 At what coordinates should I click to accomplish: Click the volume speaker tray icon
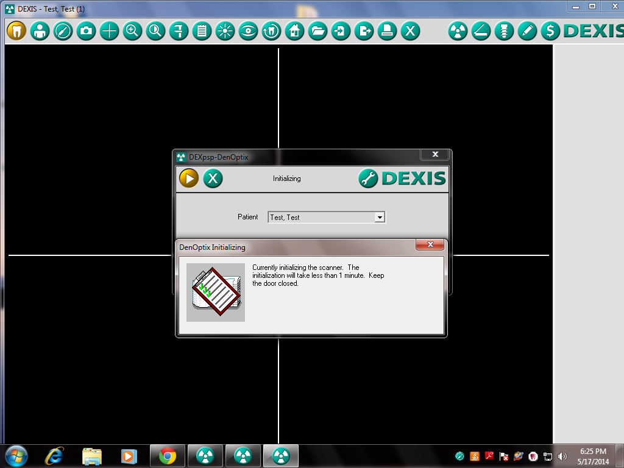(x=562, y=456)
